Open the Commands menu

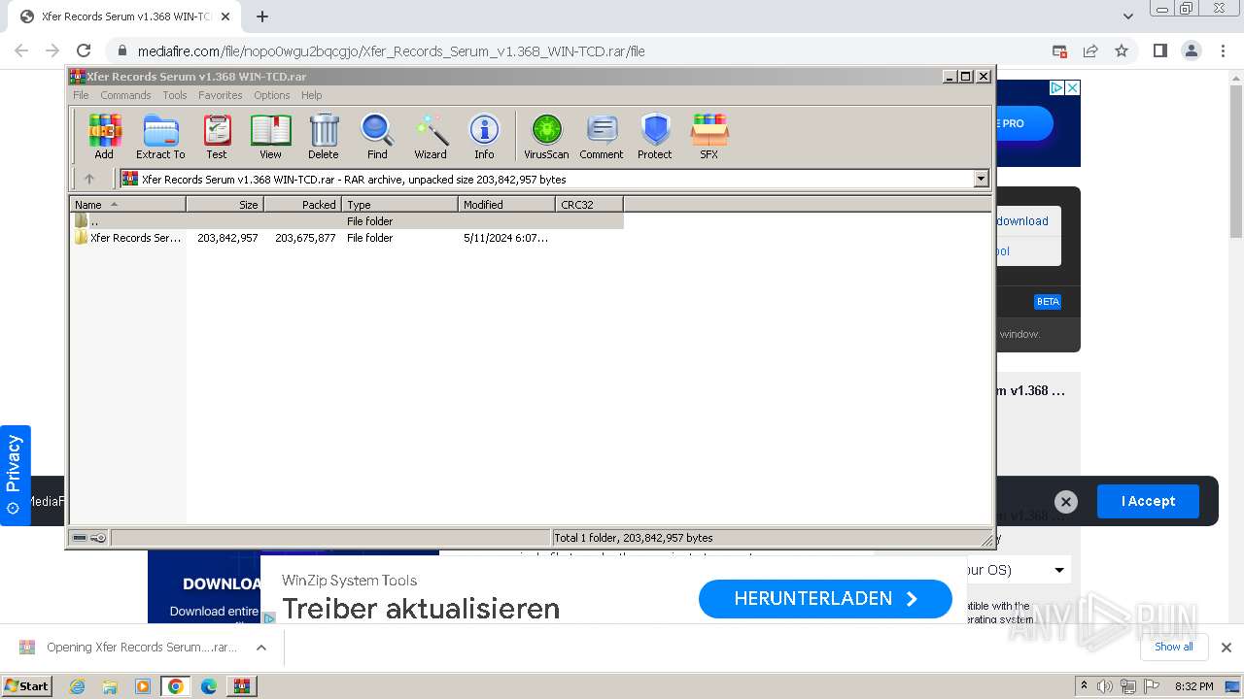pyautogui.click(x=125, y=95)
